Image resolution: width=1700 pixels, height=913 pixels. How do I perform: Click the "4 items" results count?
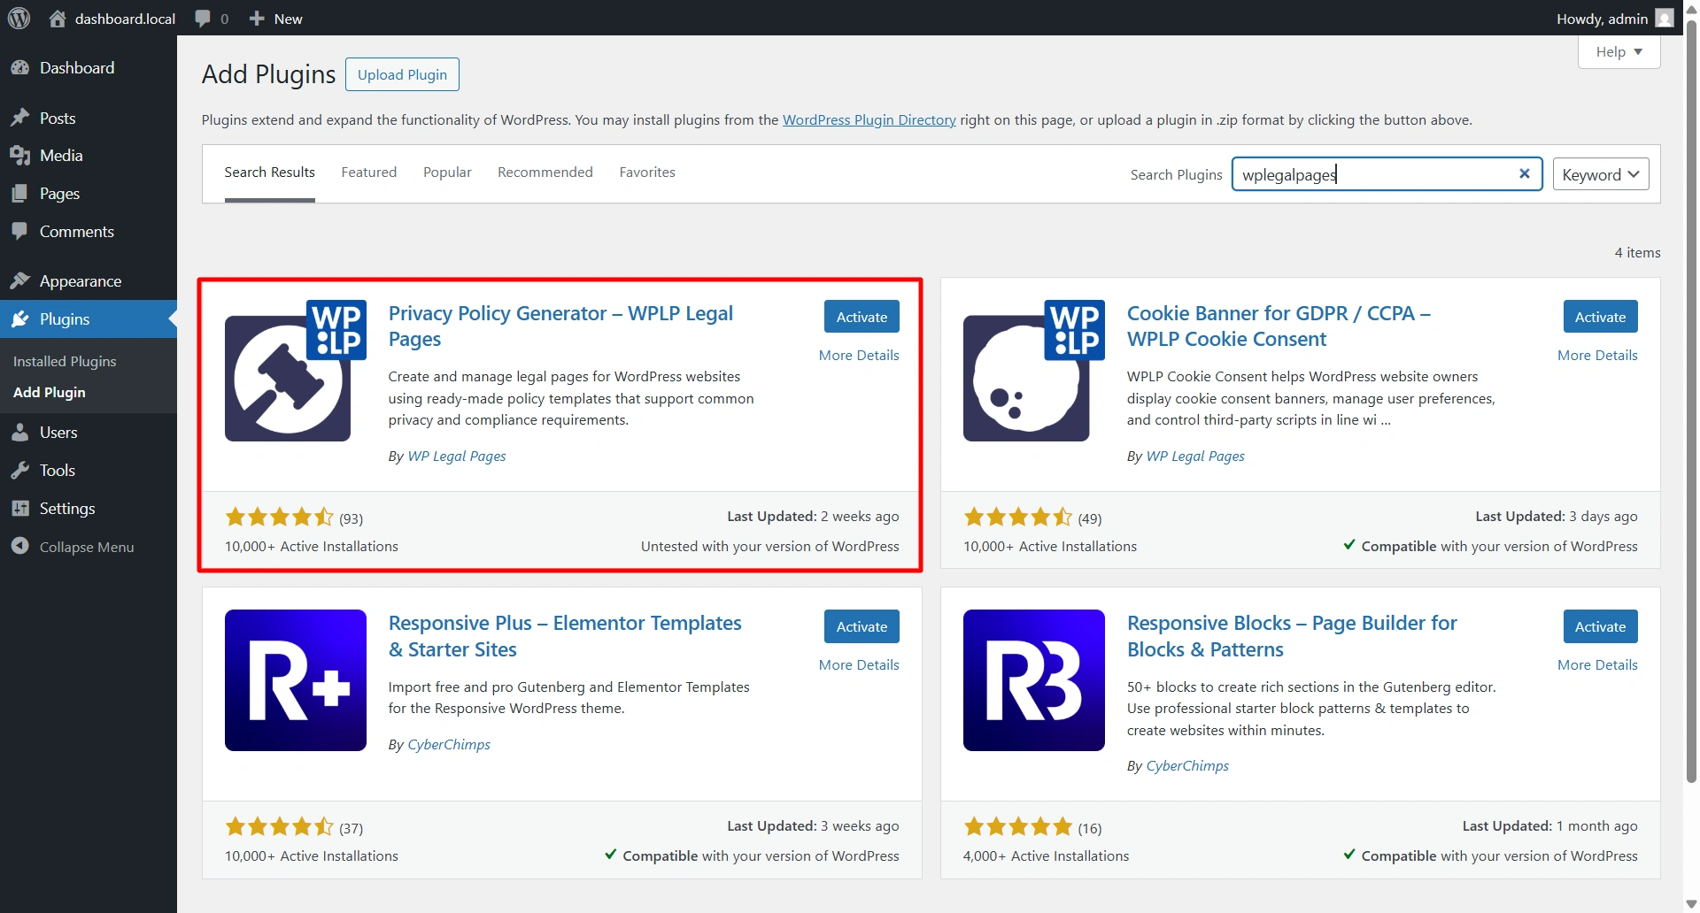[x=1637, y=253]
